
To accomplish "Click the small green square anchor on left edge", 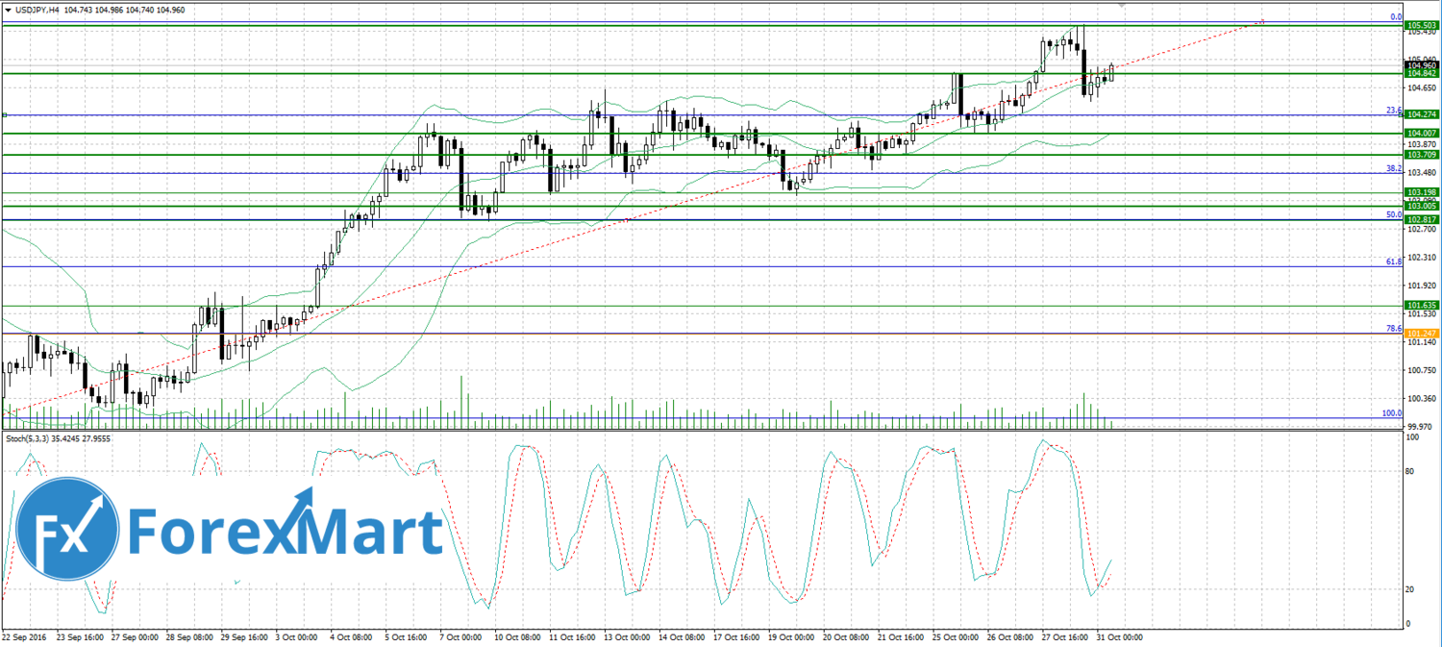I will click(x=5, y=114).
